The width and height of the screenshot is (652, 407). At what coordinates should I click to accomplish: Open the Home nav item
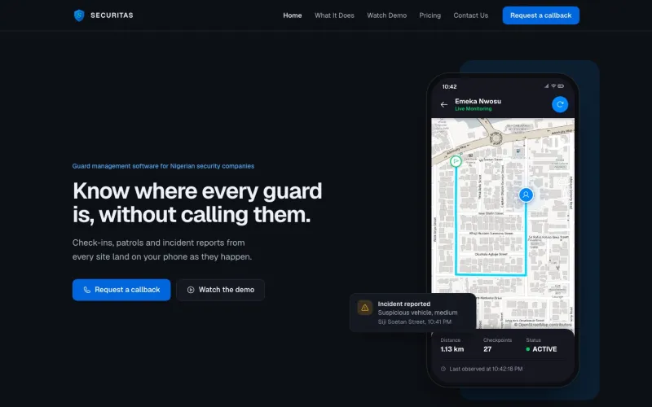(x=293, y=15)
